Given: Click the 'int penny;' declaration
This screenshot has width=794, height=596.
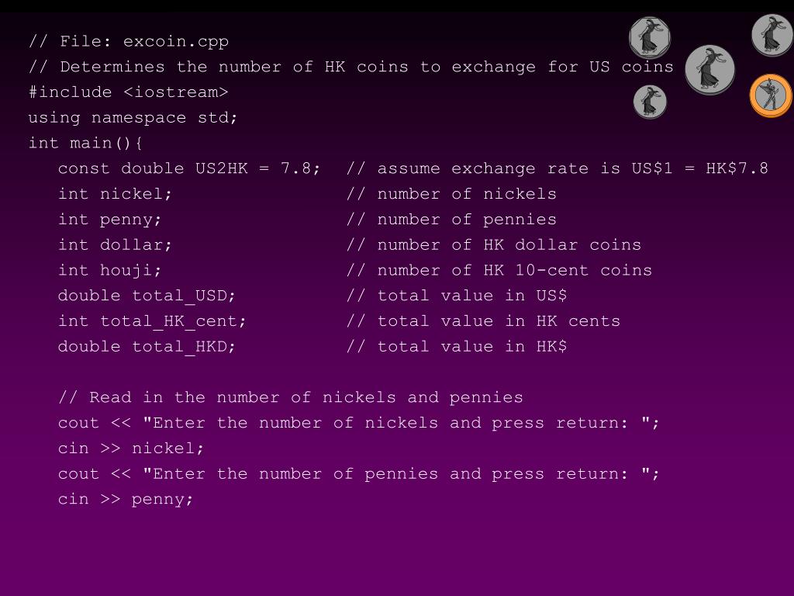Looking at the screenshot, I should pos(109,220).
